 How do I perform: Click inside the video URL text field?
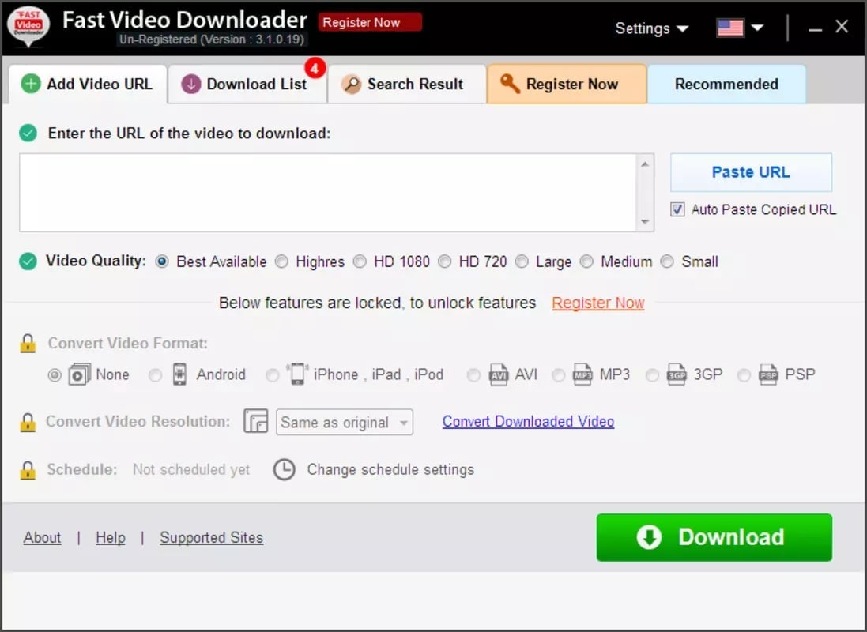[328, 192]
